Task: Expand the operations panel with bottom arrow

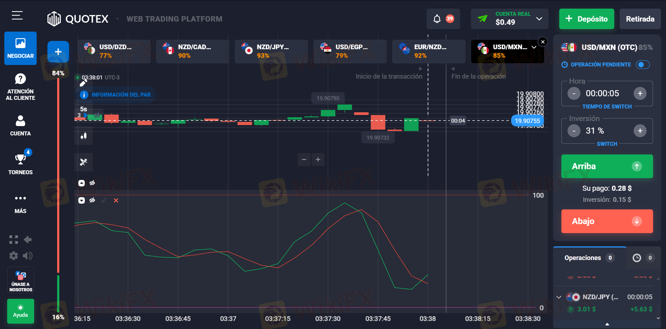Action: tap(607, 324)
